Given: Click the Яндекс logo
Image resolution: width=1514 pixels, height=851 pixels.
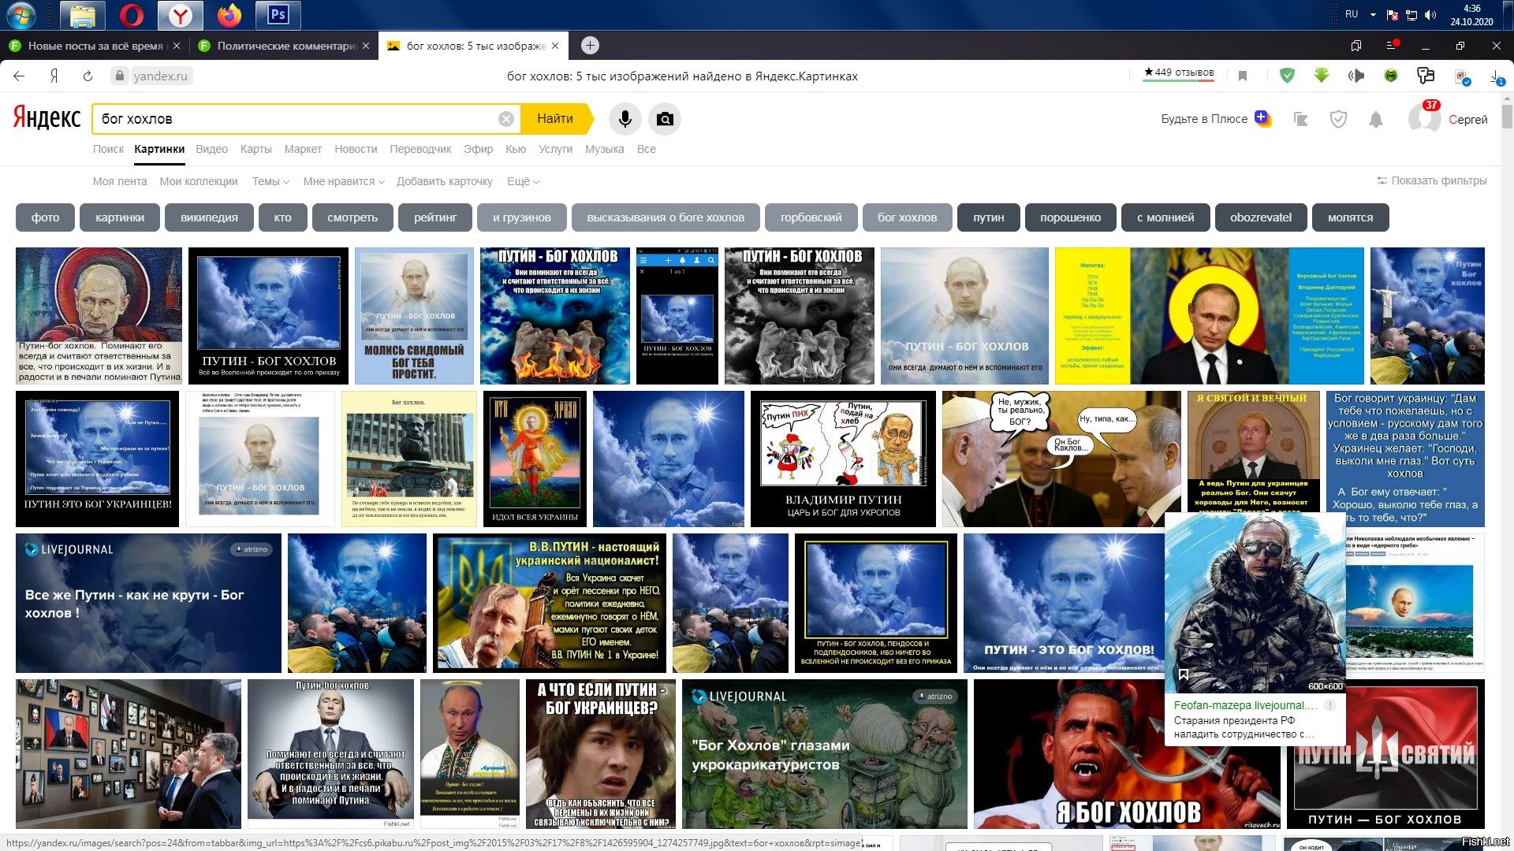Looking at the screenshot, I should 47,118.
